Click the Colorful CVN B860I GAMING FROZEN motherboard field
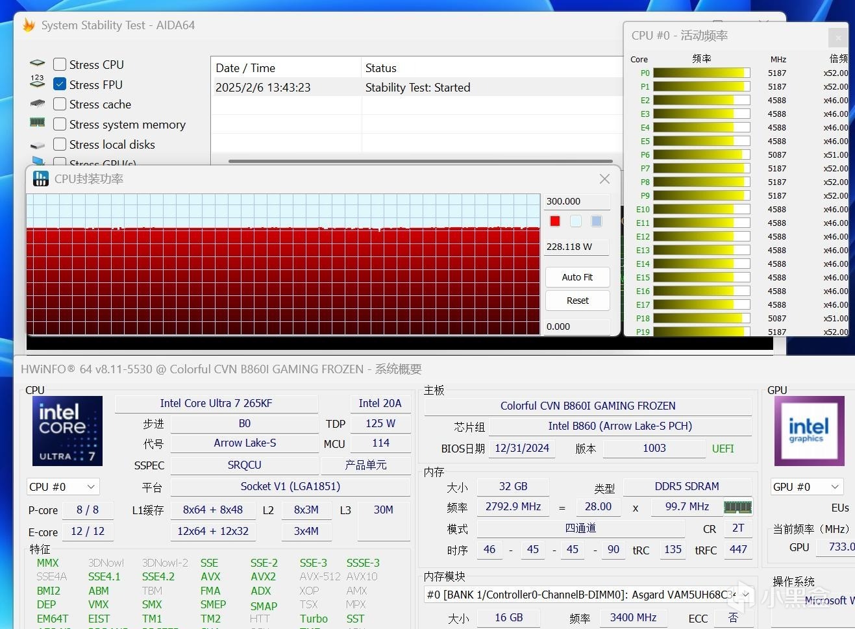 point(588,406)
